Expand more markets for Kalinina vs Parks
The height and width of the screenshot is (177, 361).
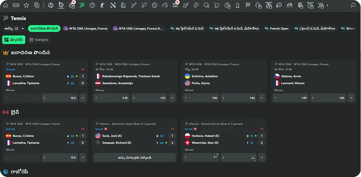pyautogui.click(x=262, y=98)
